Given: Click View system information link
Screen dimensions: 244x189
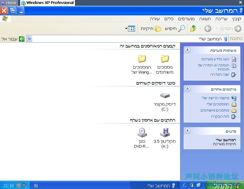Looking at the screenshot, I should pos(215,59).
